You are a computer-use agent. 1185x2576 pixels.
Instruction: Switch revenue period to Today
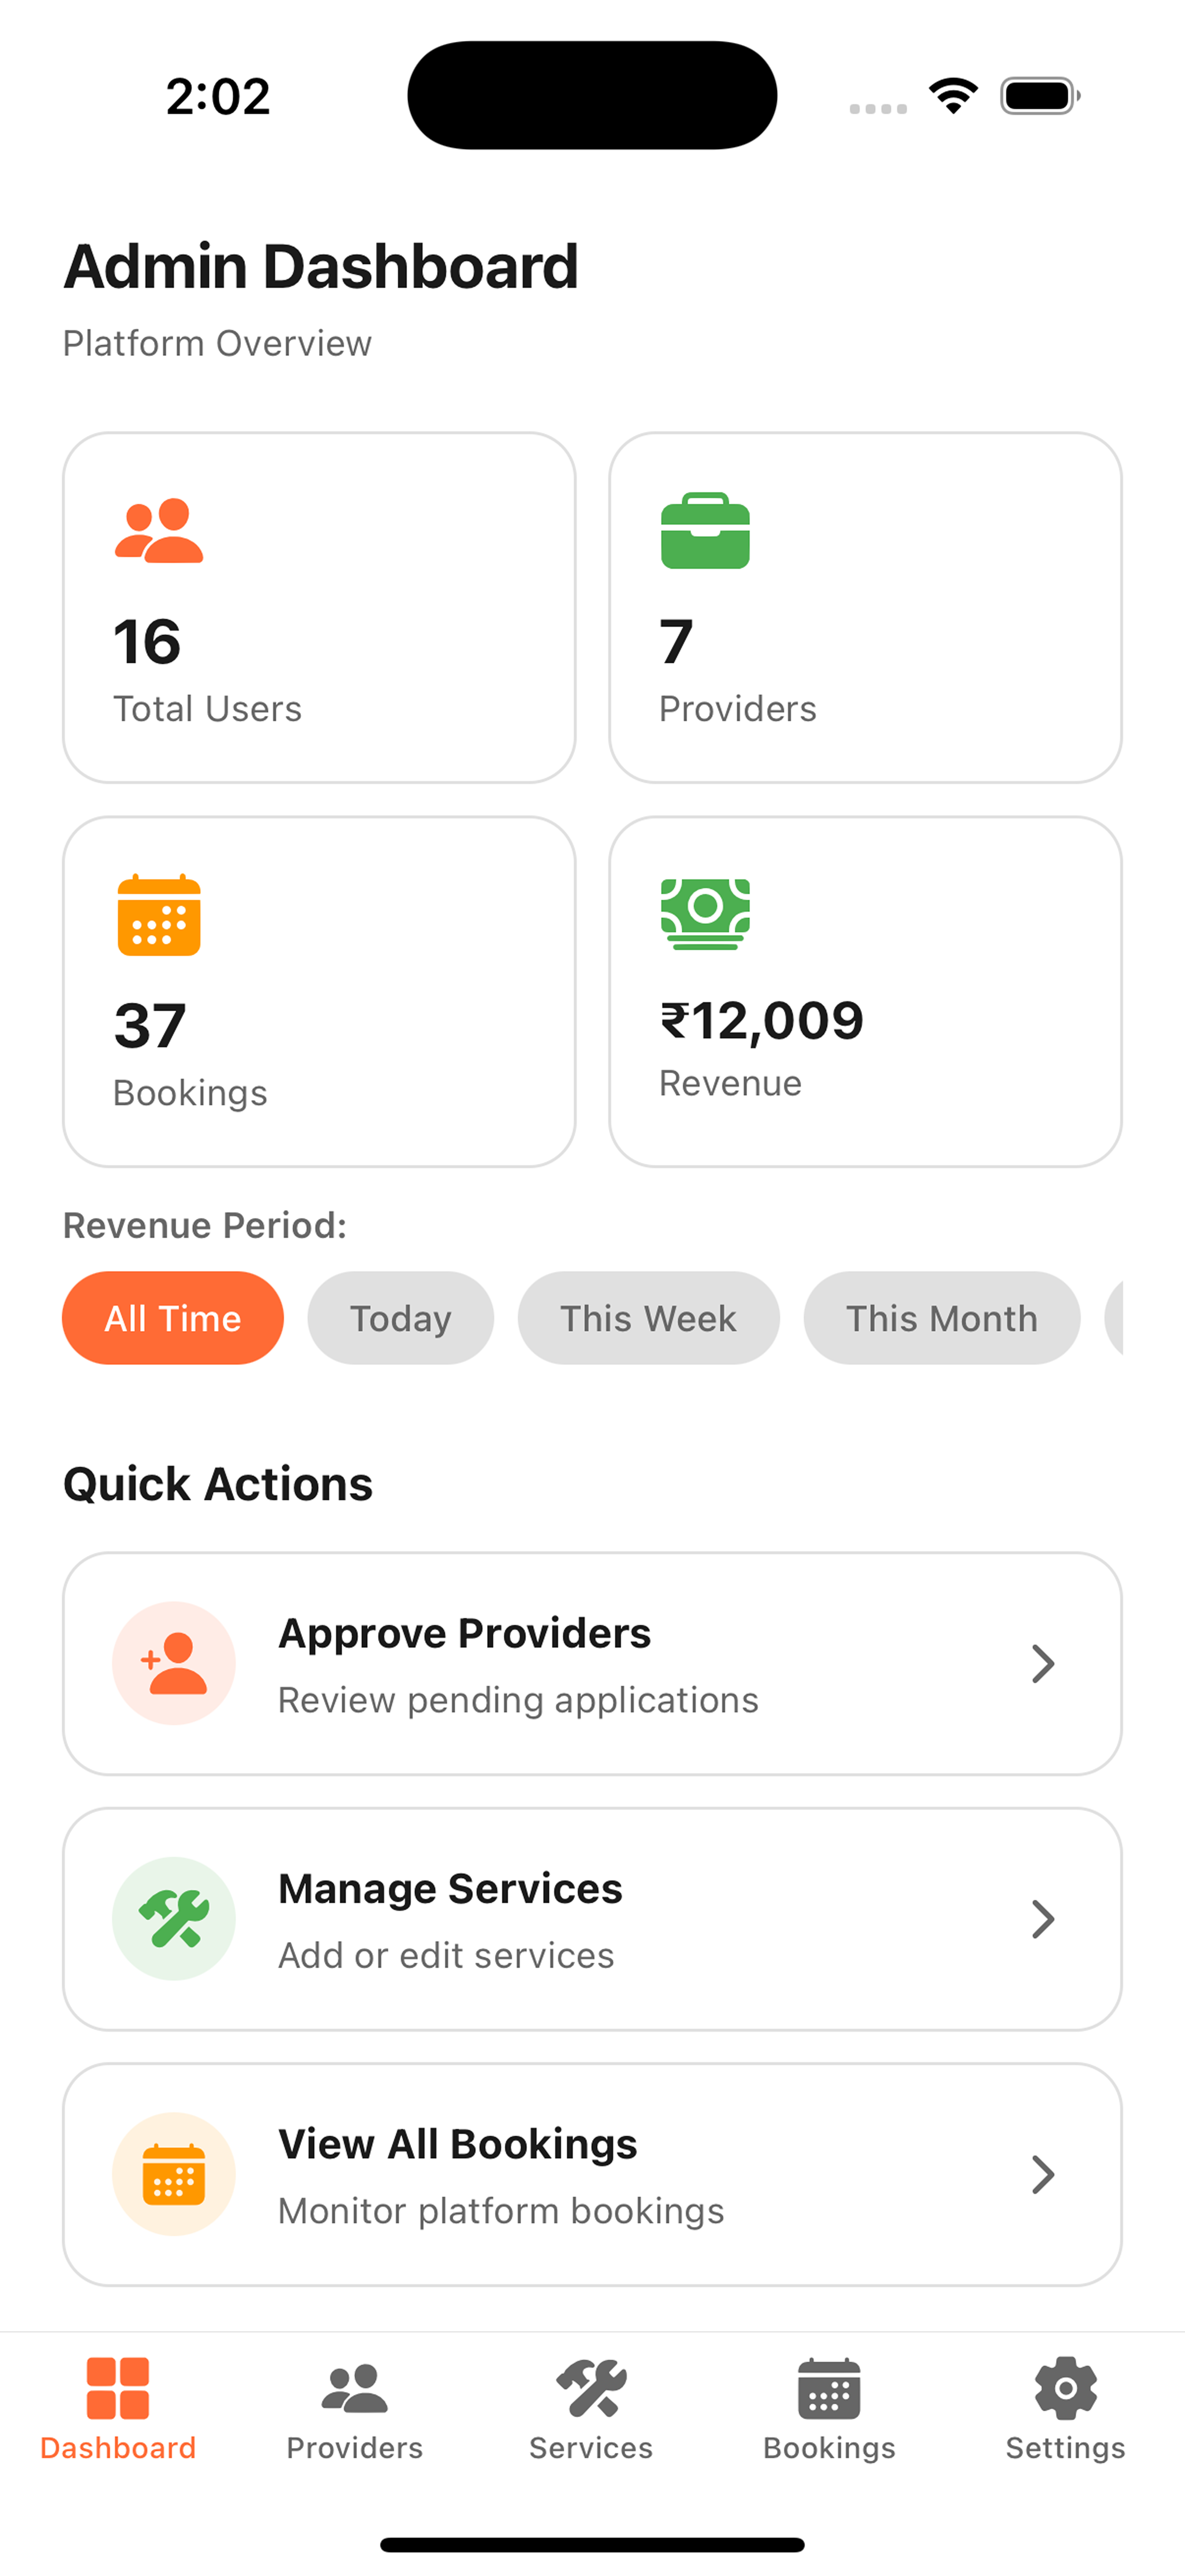click(x=400, y=1318)
